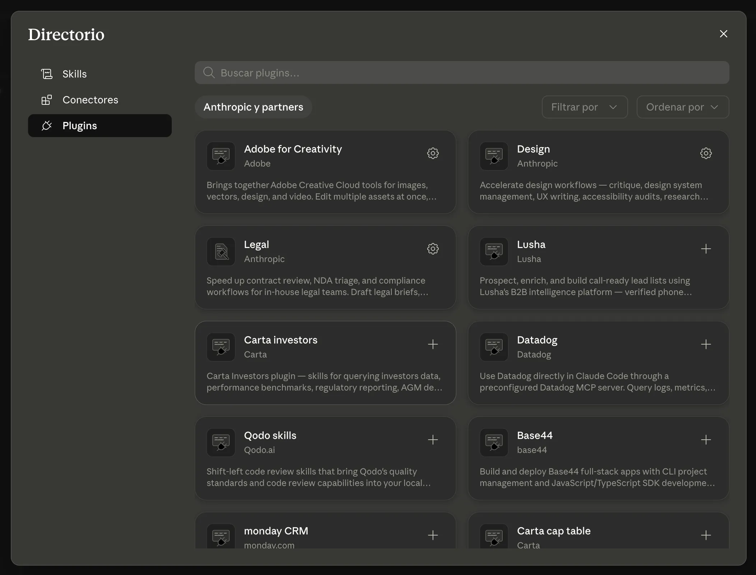The width and height of the screenshot is (756, 575).
Task: Click the Skills scroll icon in the sidebar
Action: tap(47, 74)
